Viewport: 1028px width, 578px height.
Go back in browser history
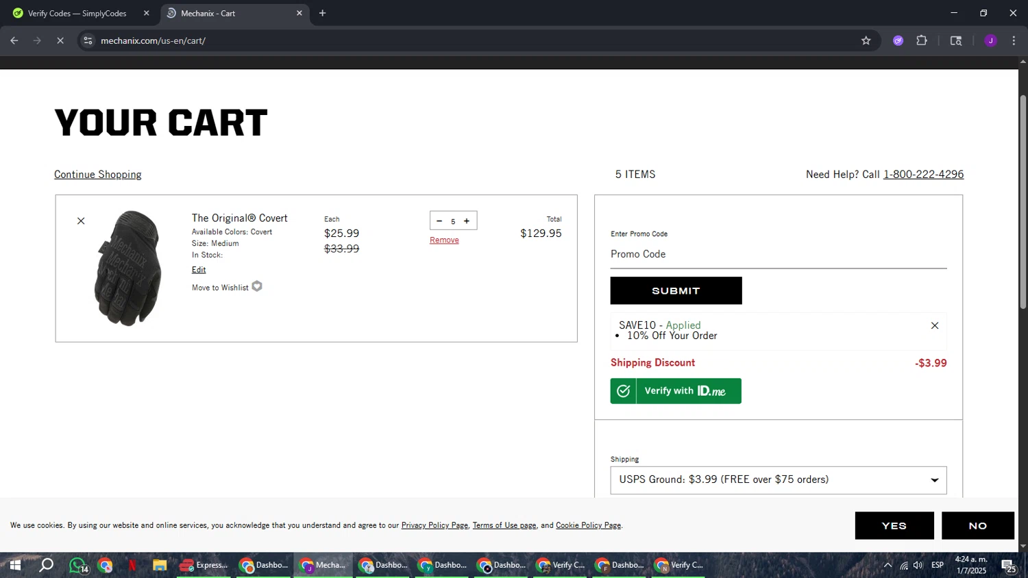pyautogui.click(x=14, y=40)
